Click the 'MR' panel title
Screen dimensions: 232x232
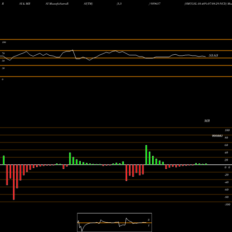click(x=207, y=121)
